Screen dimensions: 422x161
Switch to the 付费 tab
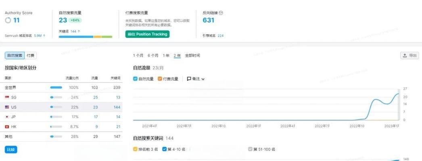tap(30, 56)
